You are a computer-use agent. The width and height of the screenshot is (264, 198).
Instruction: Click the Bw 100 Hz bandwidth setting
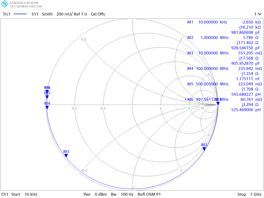[122, 194]
